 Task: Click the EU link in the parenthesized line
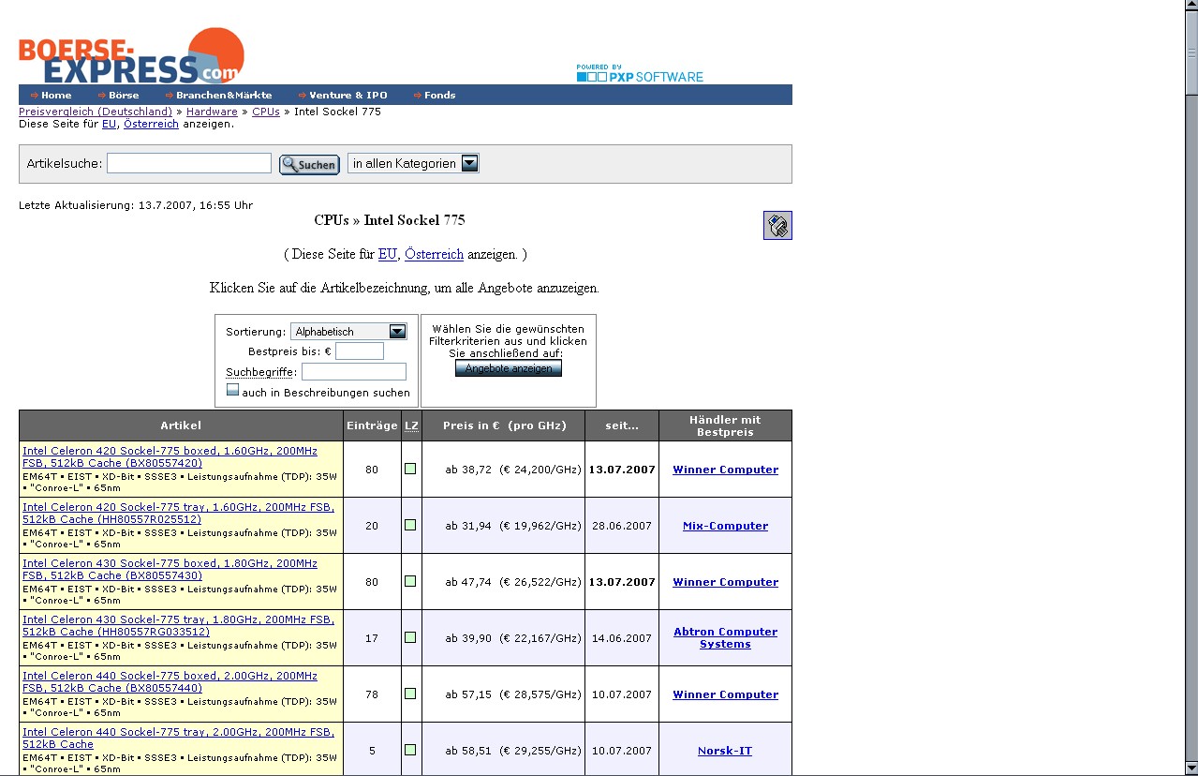point(388,254)
